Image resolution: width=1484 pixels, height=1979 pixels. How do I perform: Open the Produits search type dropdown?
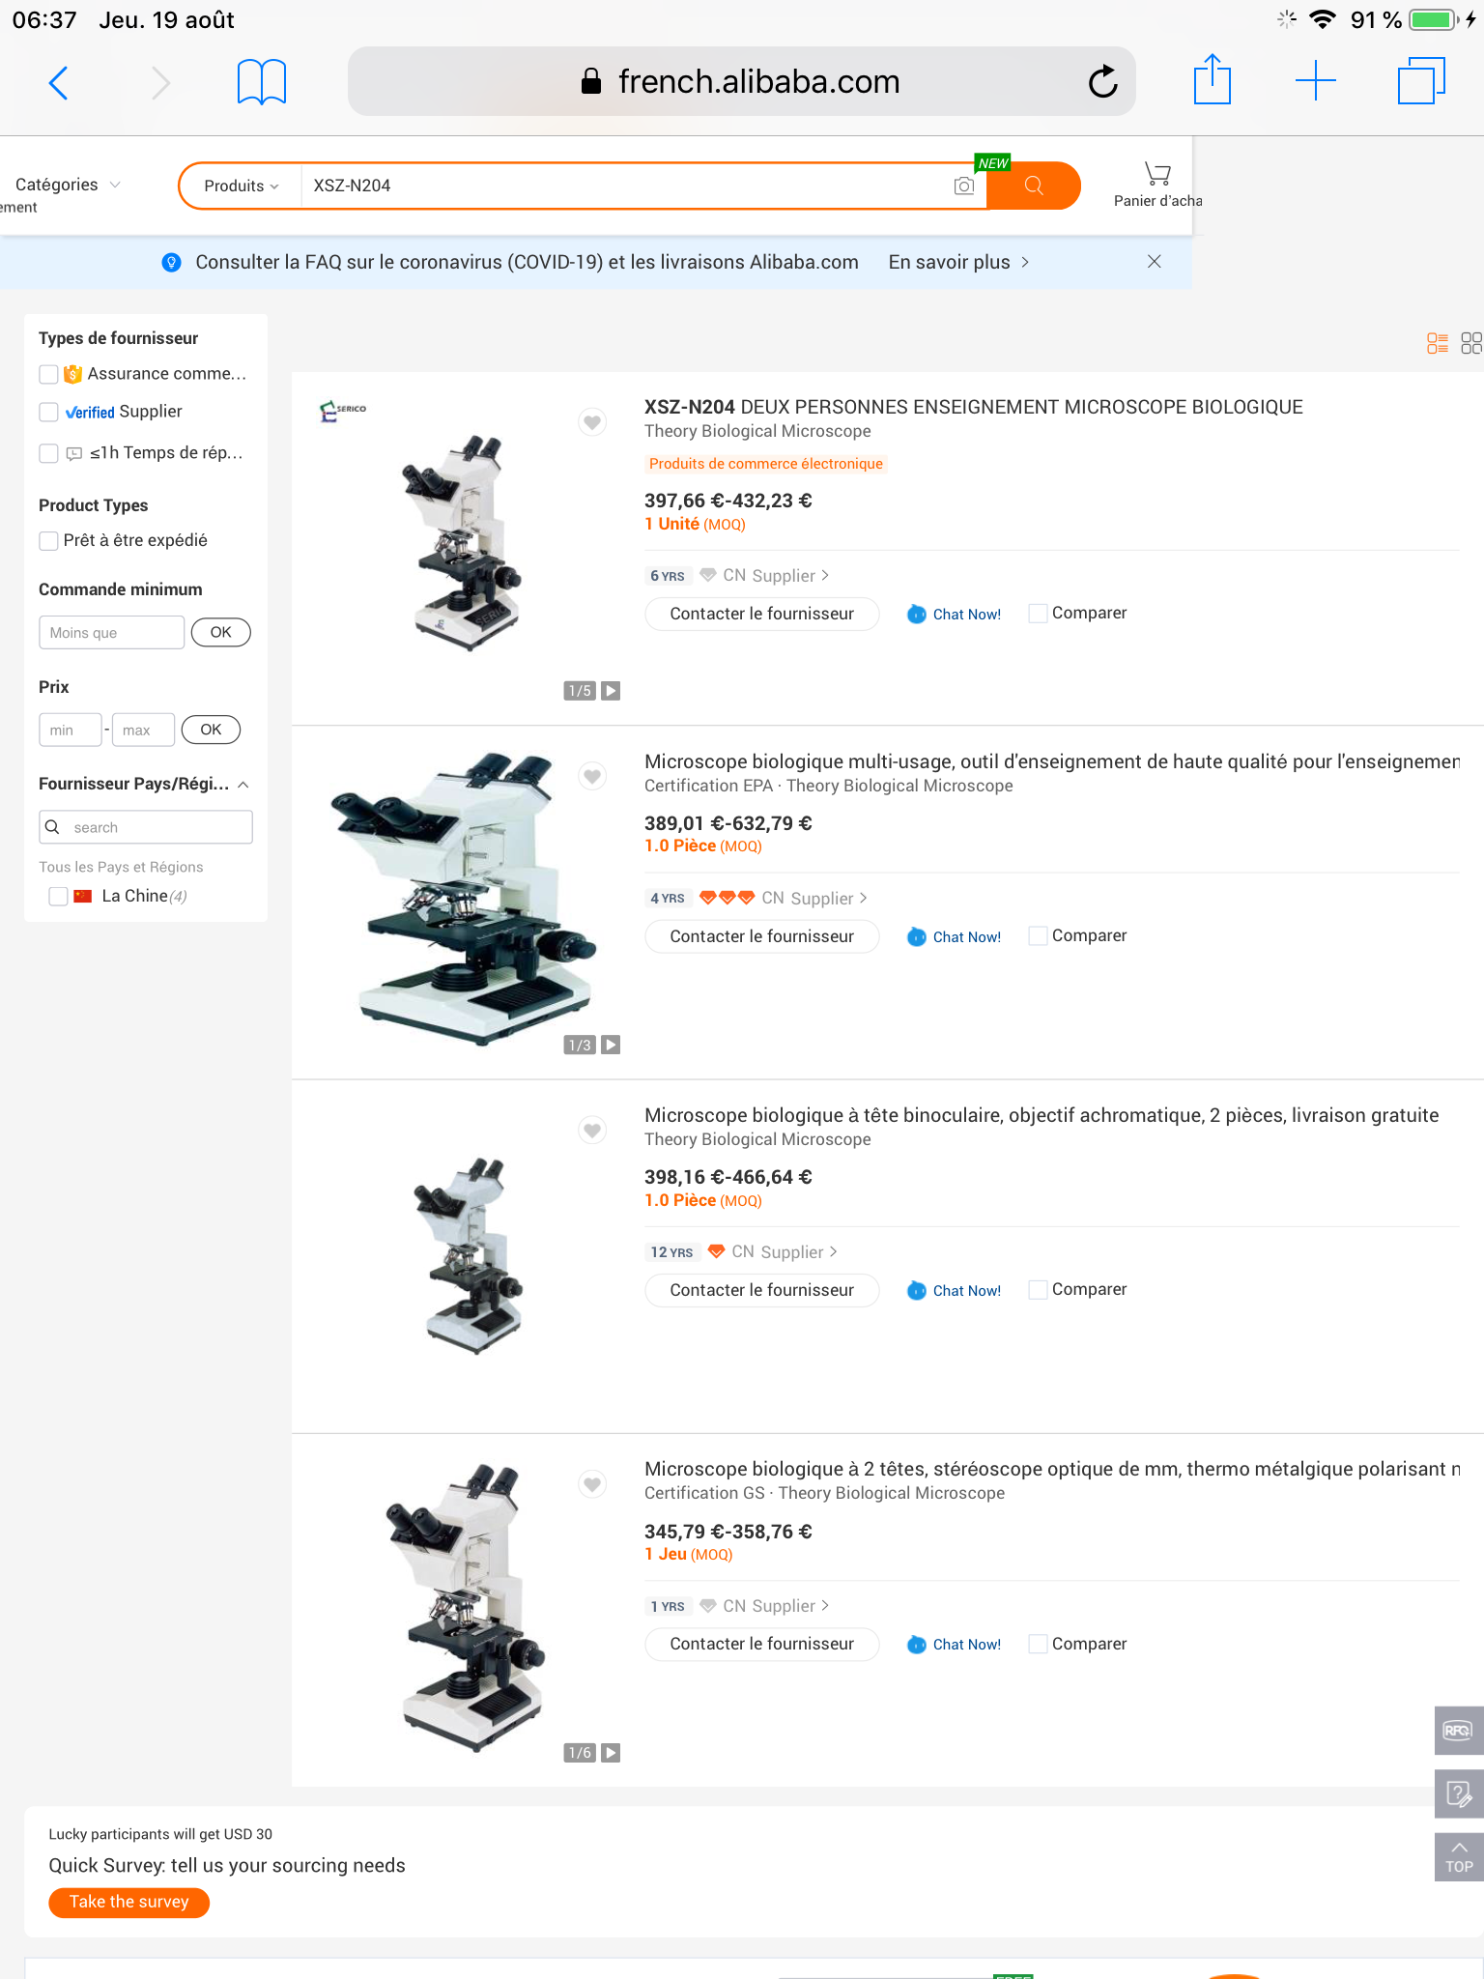coord(239,185)
